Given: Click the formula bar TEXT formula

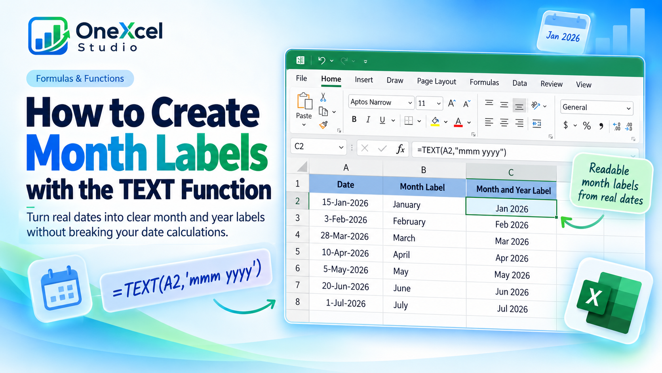Looking at the screenshot, I should click(462, 151).
